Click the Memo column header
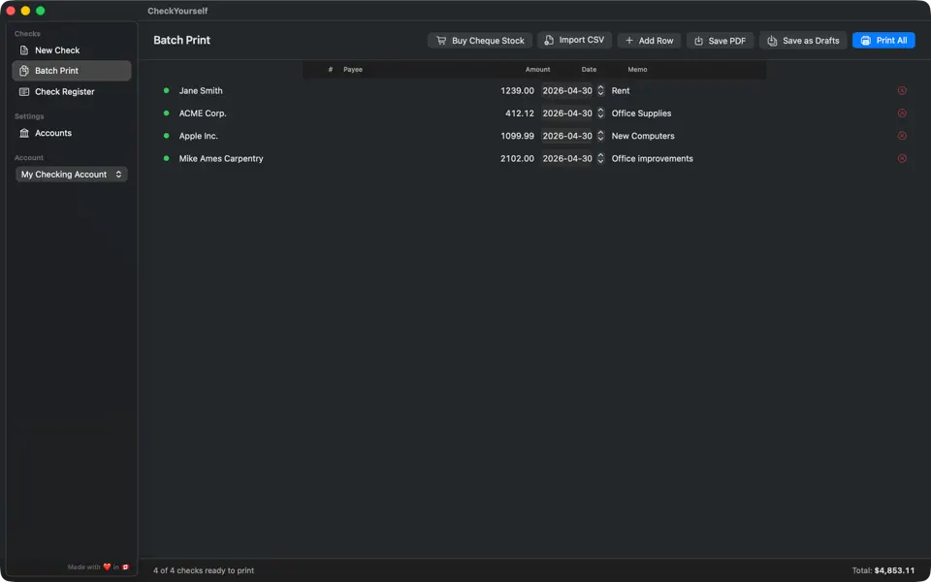 [x=638, y=70]
